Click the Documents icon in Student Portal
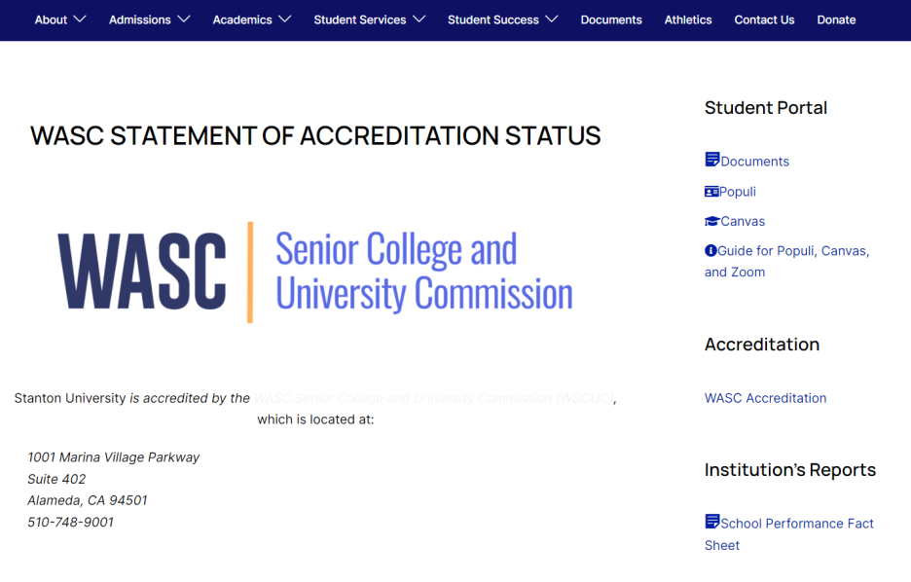 coord(711,160)
